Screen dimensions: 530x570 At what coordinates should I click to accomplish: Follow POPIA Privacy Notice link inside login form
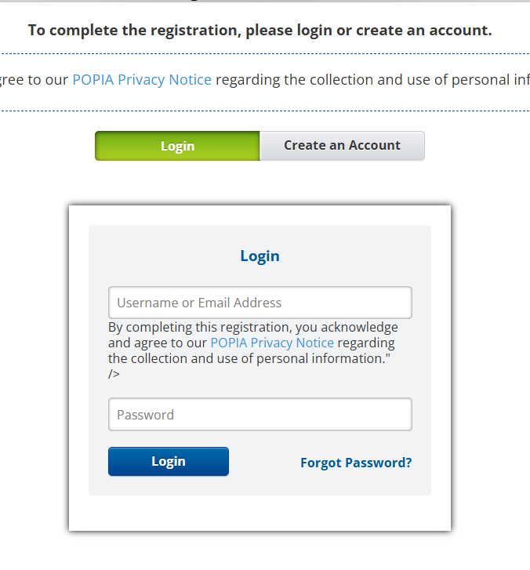(x=272, y=343)
